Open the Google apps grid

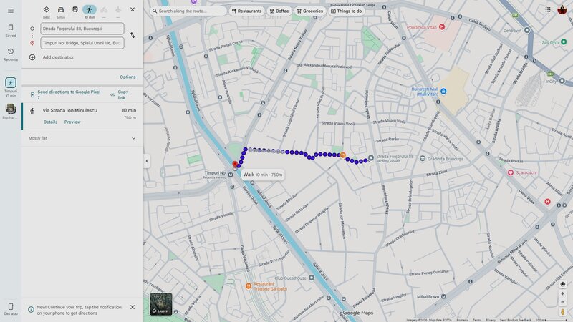[548, 10]
